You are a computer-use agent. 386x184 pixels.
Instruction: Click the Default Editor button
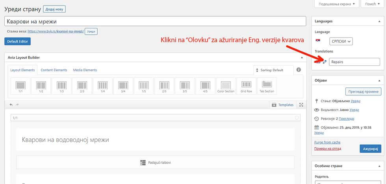[17, 41]
